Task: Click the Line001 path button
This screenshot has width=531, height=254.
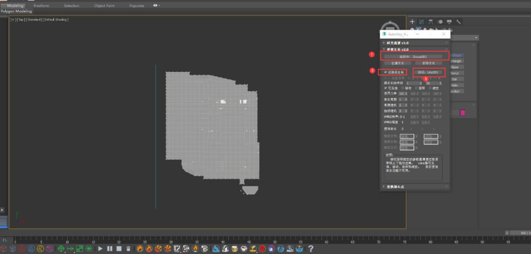Action: pyautogui.click(x=428, y=72)
